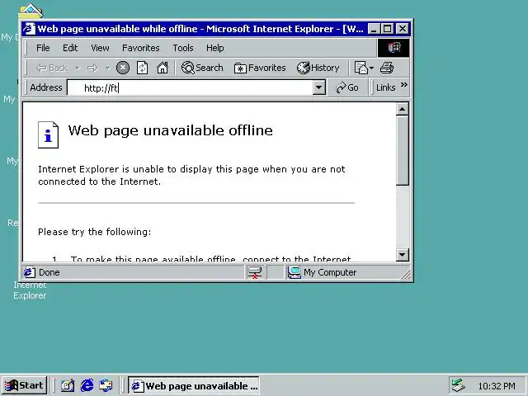
Task: Open the Forward history dropdown arrow
Action: [108, 68]
